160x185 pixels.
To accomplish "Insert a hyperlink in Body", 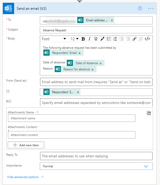I will (x=134, y=39).
